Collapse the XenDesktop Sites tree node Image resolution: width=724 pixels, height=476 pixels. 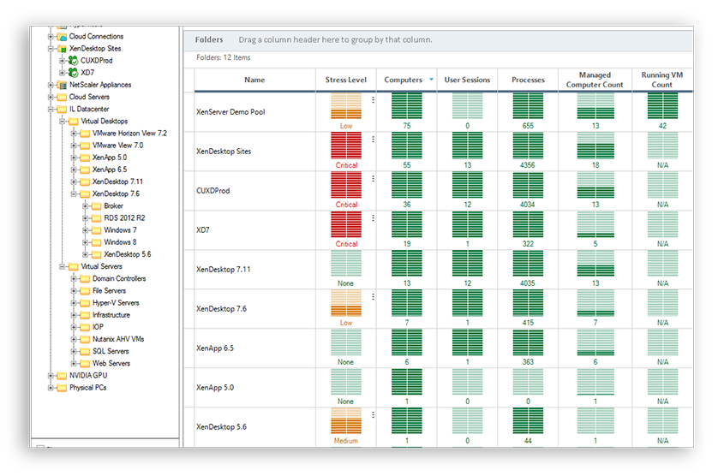[x=51, y=49]
